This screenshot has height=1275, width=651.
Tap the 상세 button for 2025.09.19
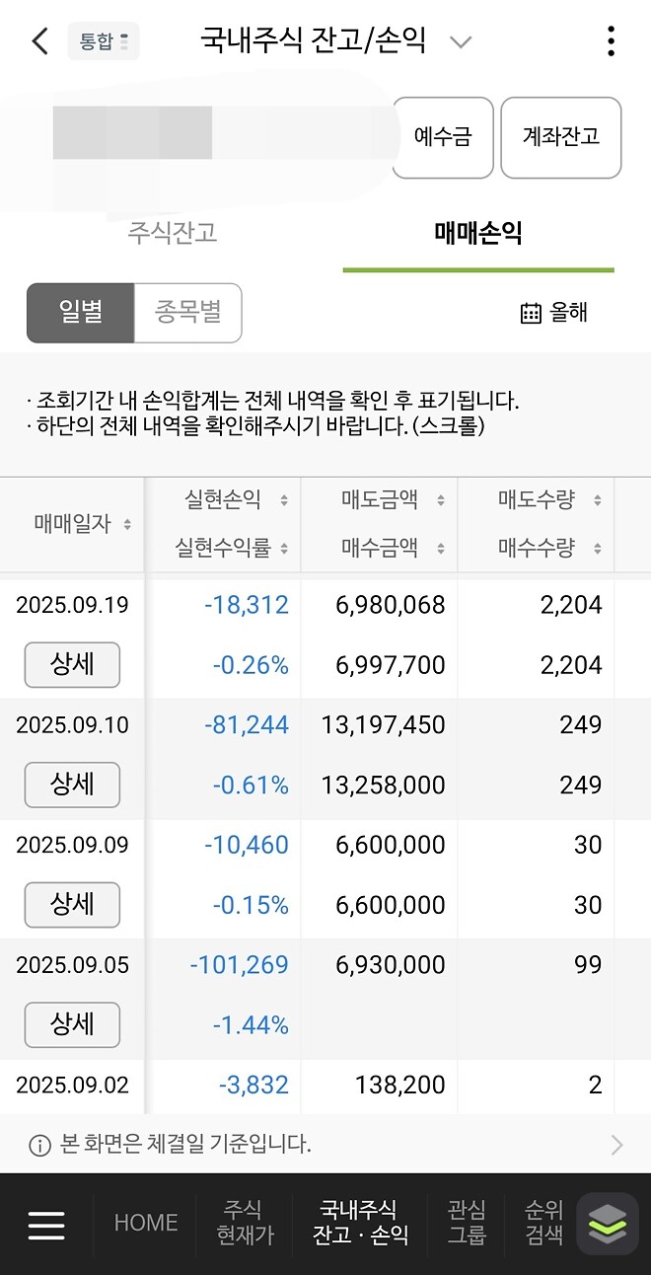(x=71, y=665)
